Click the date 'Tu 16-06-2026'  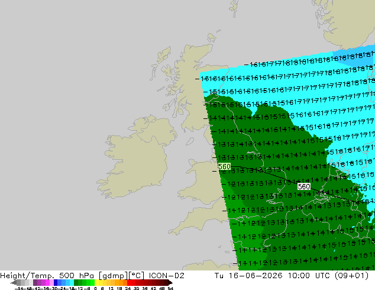coord(248,276)
